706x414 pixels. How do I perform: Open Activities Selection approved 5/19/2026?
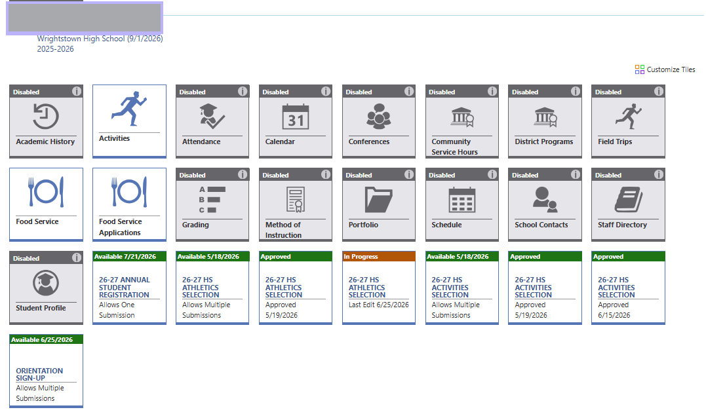pos(545,288)
